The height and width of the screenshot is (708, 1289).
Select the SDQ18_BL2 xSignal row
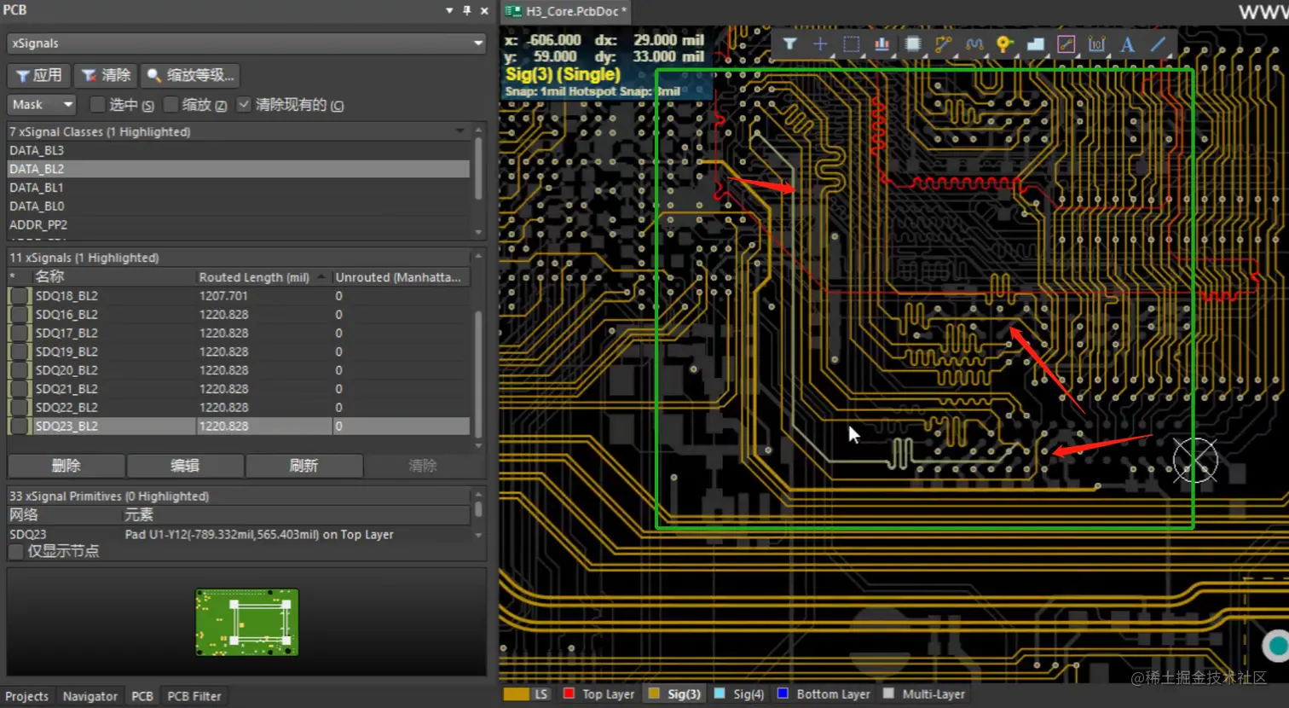click(x=66, y=296)
